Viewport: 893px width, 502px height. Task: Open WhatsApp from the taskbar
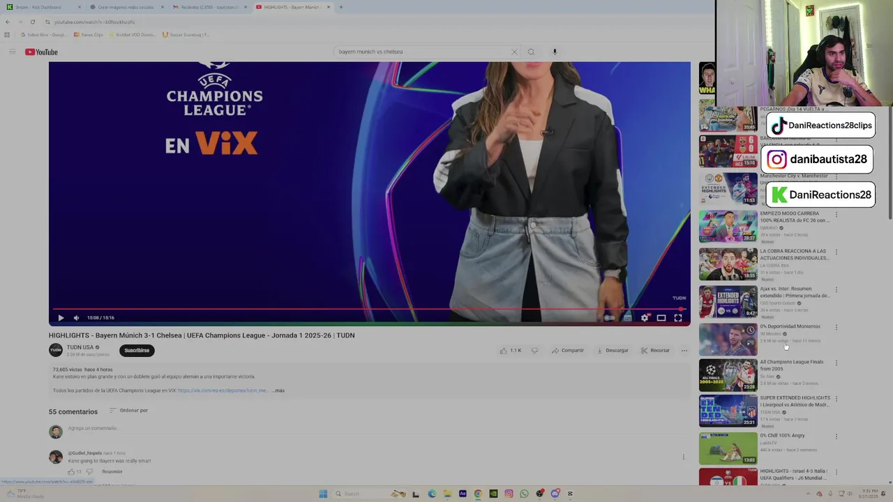(x=524, y=494)
